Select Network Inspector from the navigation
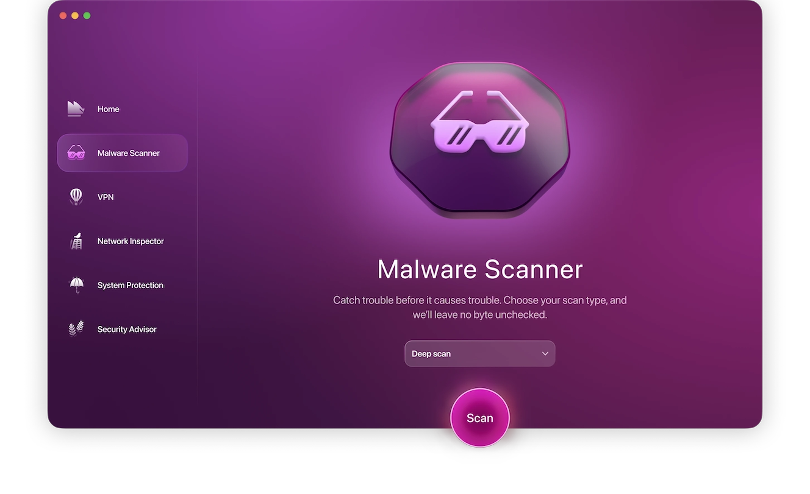The width and height of the screenshot is (810, 494). (131, 241)
